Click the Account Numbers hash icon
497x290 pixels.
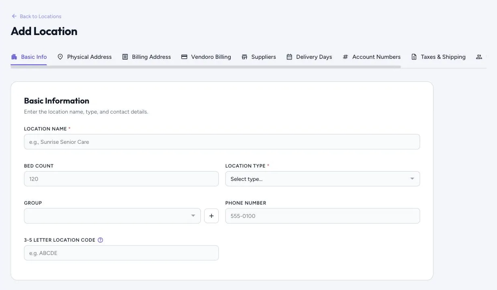click(x=345, y=57)
